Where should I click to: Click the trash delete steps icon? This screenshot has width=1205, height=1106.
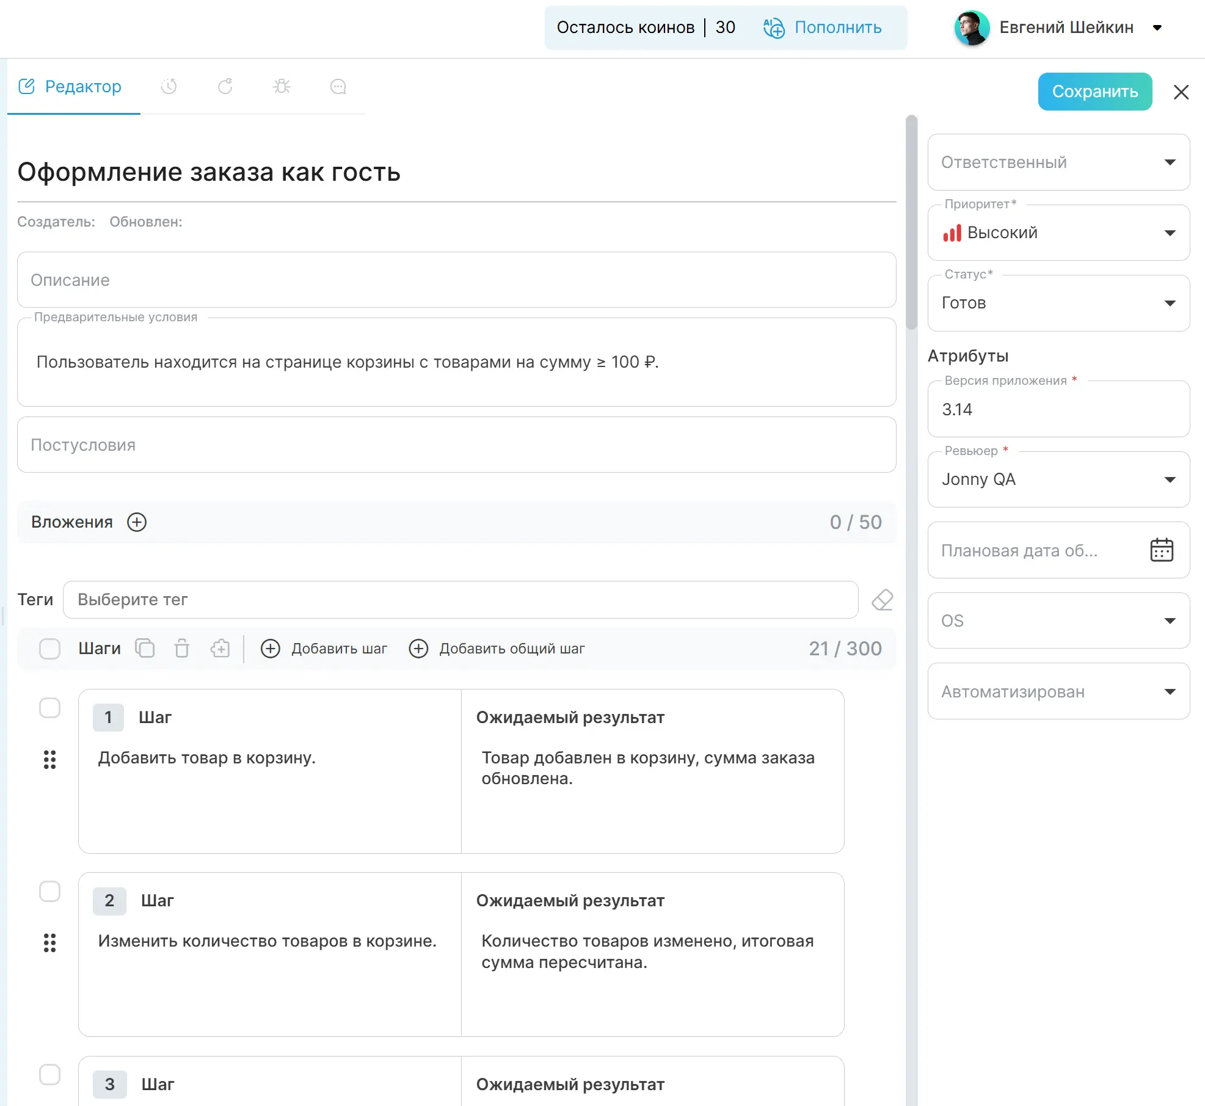pyautogui.click(x=182, y=648)
